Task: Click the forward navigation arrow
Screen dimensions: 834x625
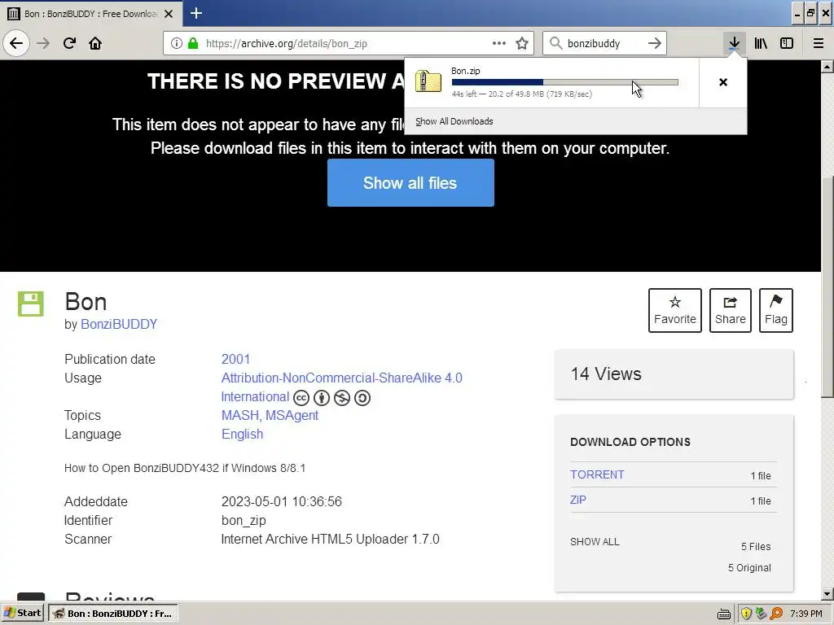Action: pos(44,44)
